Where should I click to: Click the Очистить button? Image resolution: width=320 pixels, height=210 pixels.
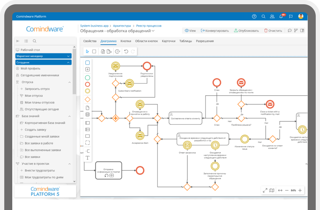point(273,31)
